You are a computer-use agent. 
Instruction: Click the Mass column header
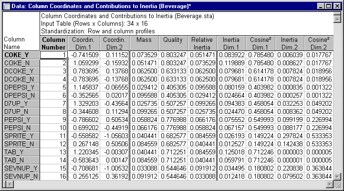coord(144,43)
